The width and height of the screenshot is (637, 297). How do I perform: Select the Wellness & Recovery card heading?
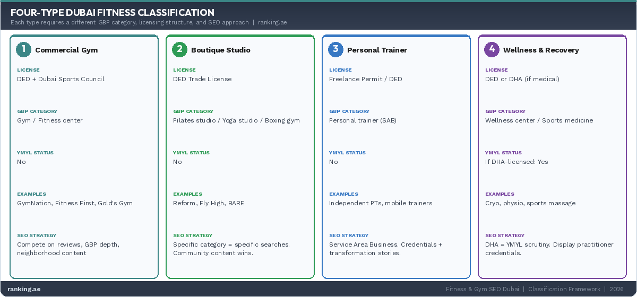tap(541, 50)
